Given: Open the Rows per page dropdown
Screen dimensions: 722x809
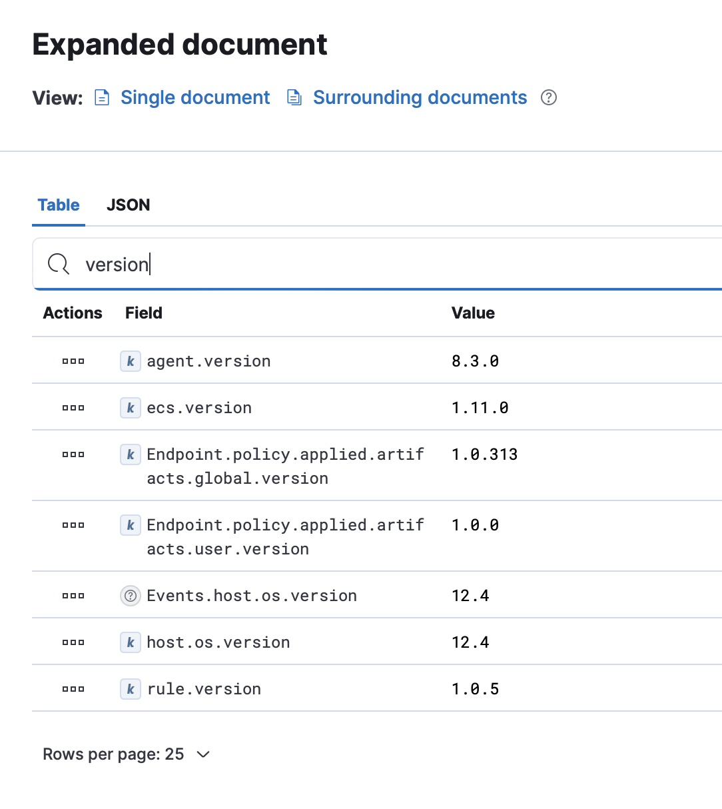Looking at the screenshot, I should pyautogui.click(x=127, y=754).
